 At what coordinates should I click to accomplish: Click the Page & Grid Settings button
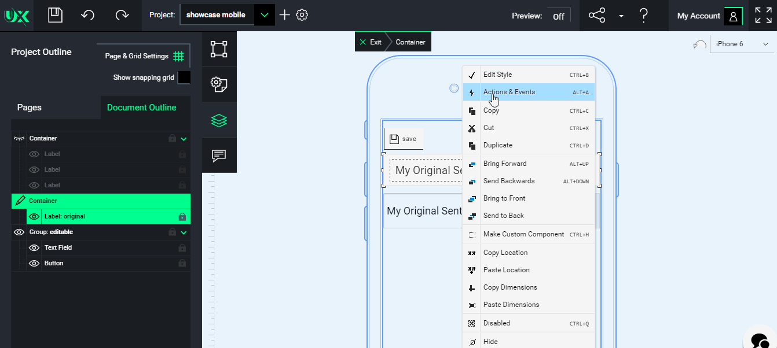click(144, 56)
